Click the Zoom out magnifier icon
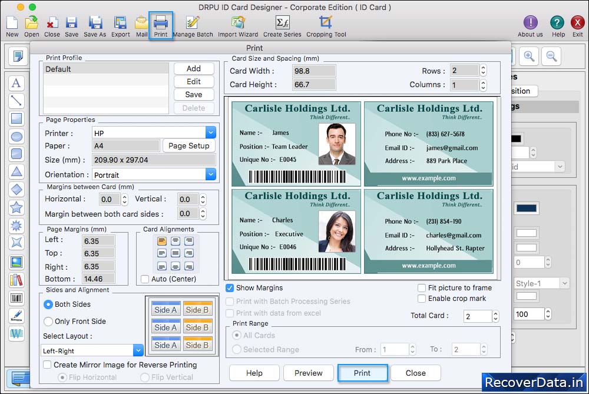This screenshot has width=589, height=394. pyautogui.click(x=551, y=57)
